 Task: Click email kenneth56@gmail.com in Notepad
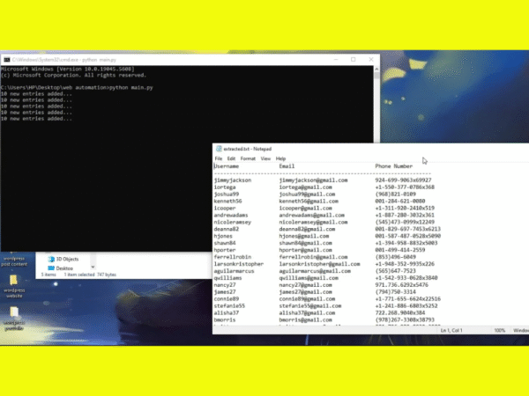point(309,202)
